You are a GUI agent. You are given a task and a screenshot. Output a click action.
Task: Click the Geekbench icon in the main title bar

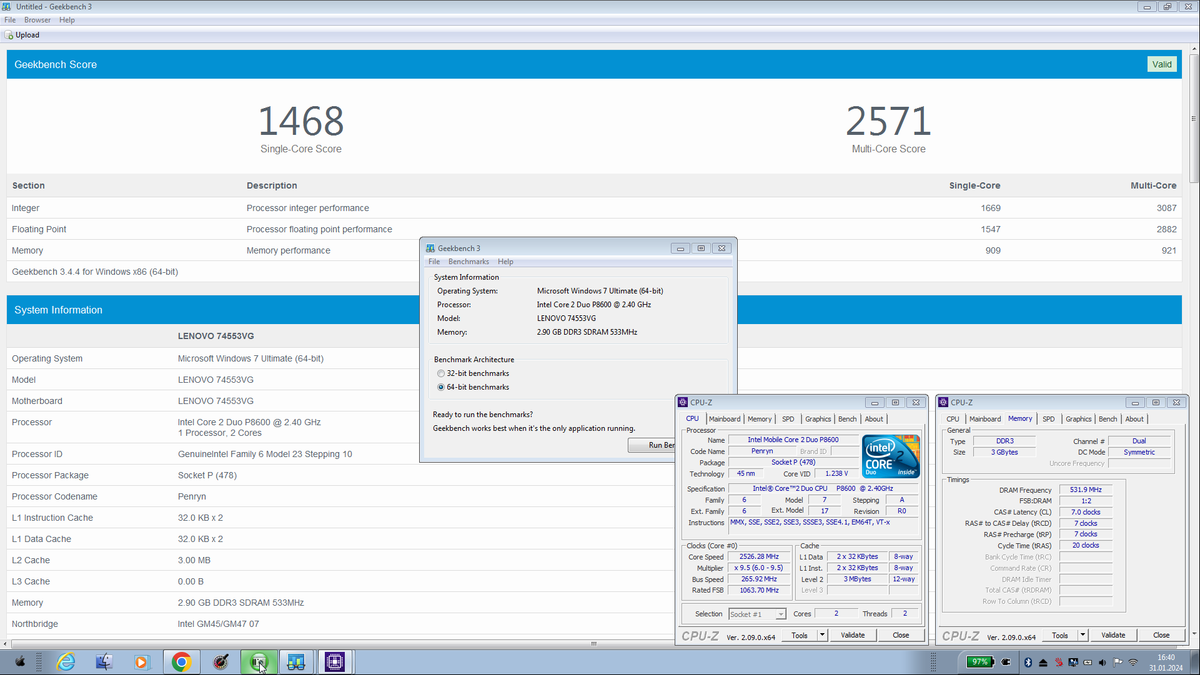click(7, 6)
